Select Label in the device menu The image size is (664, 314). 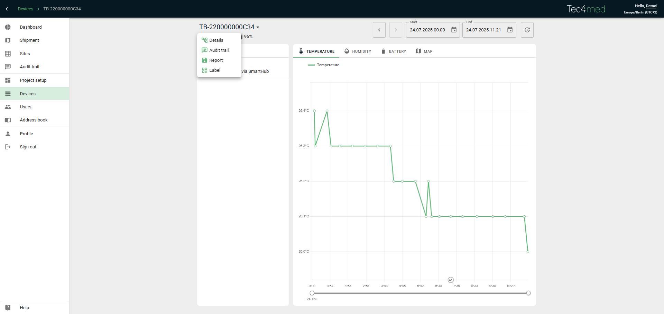(x=214, y=70)
